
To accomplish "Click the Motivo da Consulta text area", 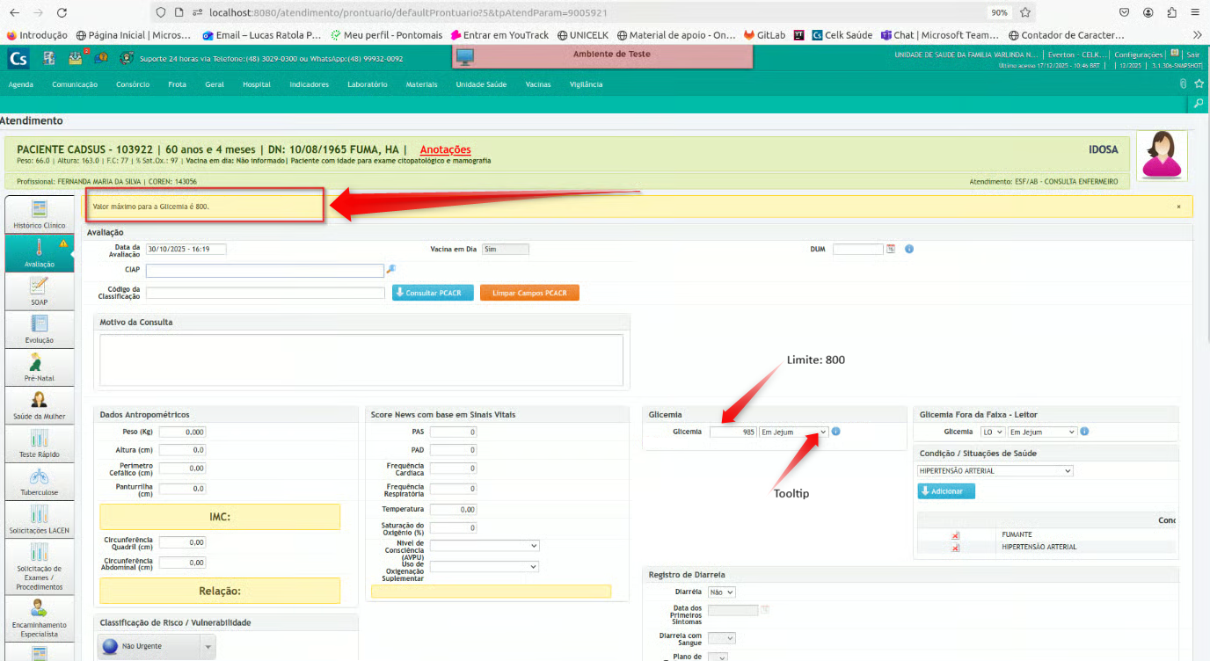I will coord(361,359).
